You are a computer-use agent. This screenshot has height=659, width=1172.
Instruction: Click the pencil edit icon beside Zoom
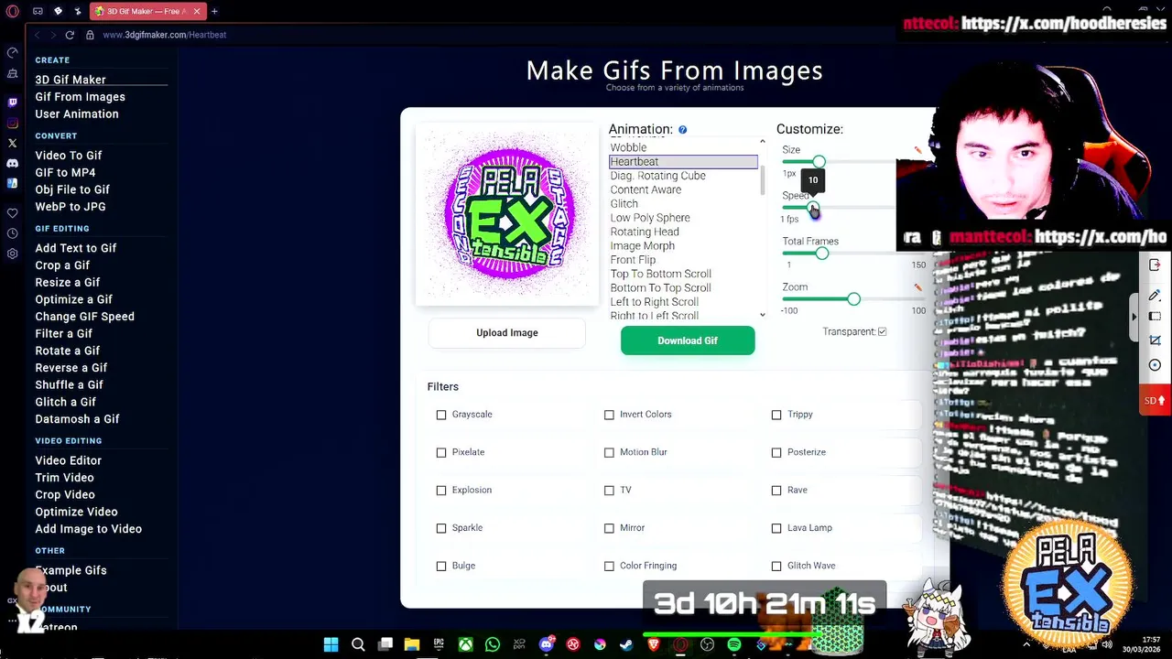click(917, 287)
